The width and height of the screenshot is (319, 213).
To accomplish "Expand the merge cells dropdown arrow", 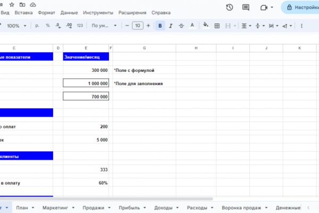I will click(x=235, y=26).
